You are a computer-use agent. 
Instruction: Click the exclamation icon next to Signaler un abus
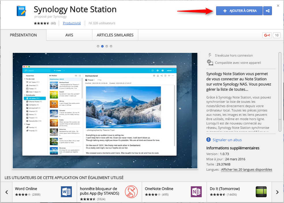point(208,139)
